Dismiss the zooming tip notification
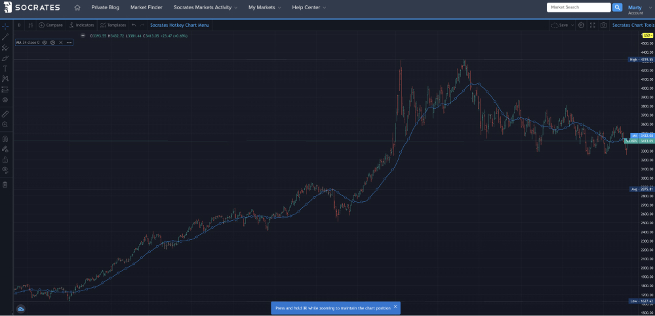The height and width of the screenshot is (316, 655). 395,307
